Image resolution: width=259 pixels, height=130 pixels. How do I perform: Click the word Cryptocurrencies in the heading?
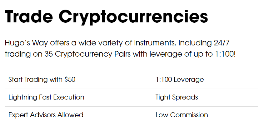click(133, 17)
